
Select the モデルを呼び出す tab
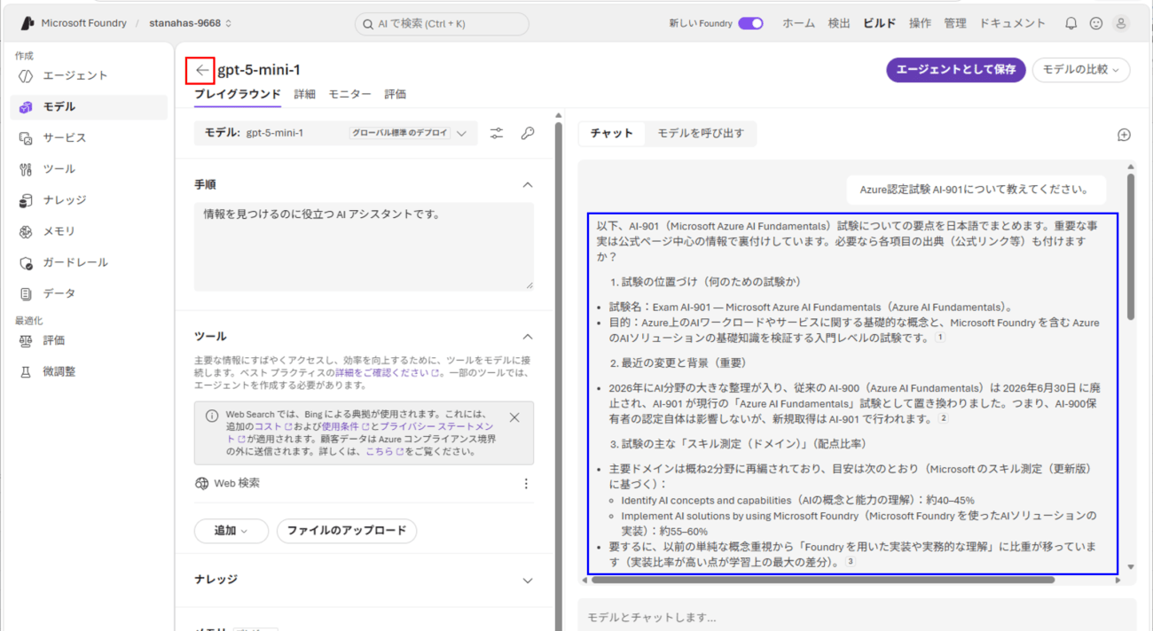pos(701,134)
